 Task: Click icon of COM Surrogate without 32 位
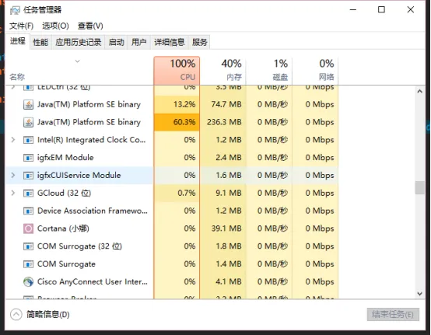click(x=28, y=264)
